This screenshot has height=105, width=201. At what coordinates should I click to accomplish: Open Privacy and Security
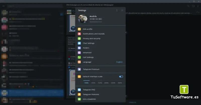pos(100,38)
